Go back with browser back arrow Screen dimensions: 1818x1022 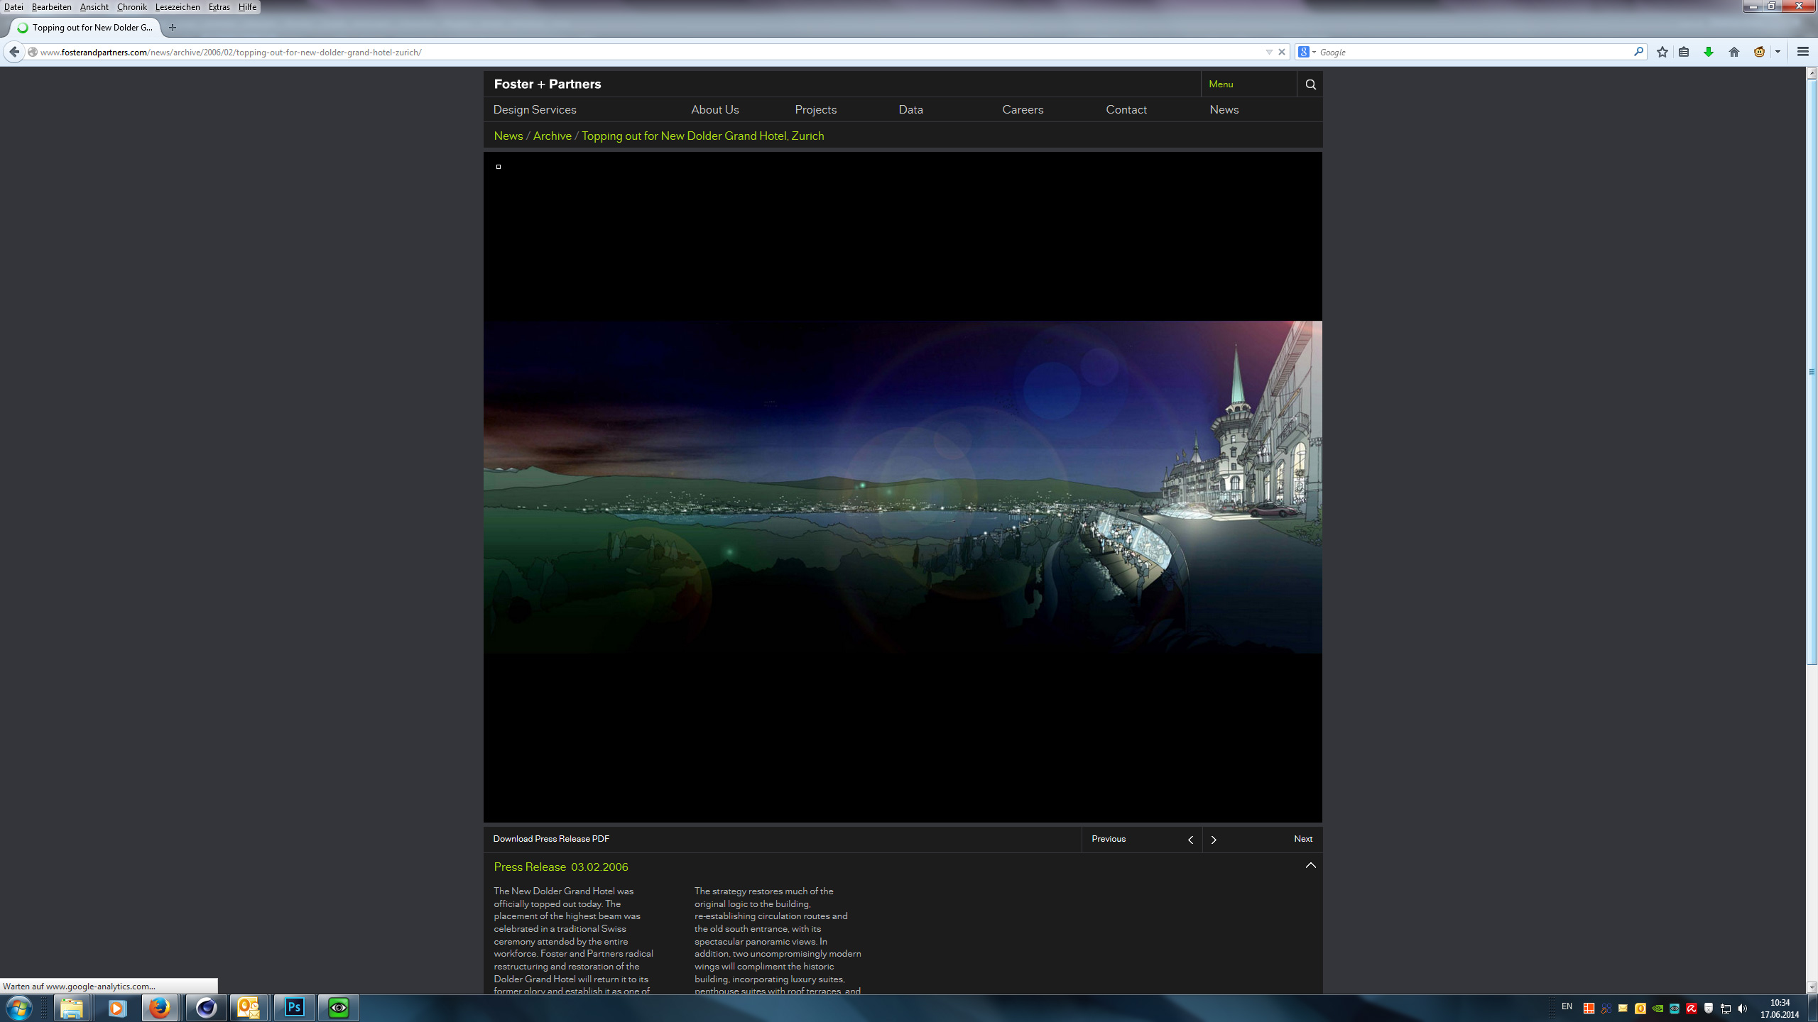[x=14, y=52]
